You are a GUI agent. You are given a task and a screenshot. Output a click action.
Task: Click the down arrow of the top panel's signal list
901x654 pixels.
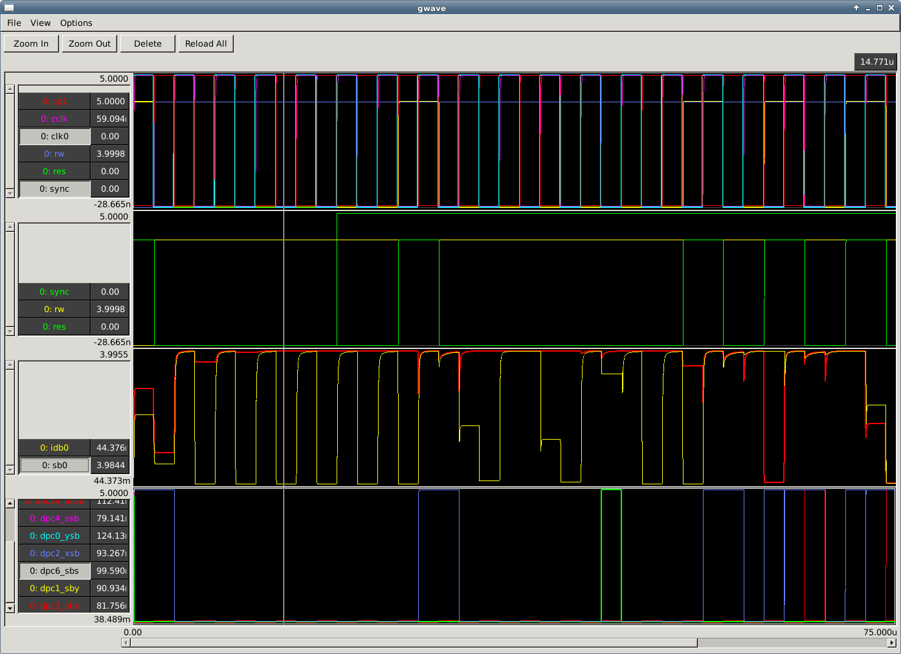(10, 193)
